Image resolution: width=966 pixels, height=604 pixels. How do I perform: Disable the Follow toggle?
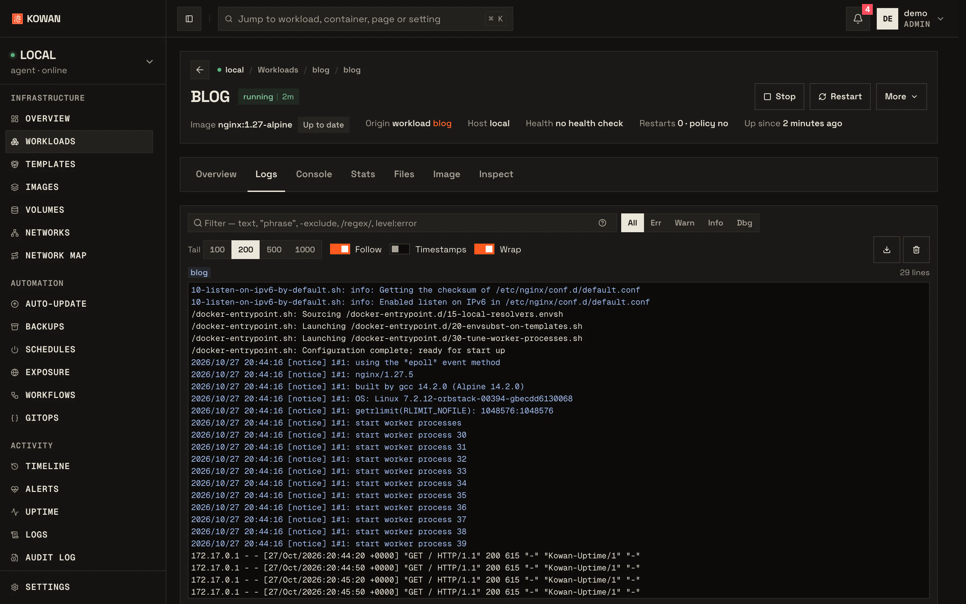(x=340, y=249)
